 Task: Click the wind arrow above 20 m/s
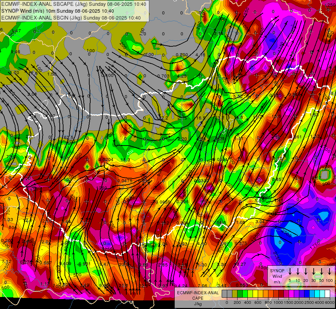click(306, 272)
